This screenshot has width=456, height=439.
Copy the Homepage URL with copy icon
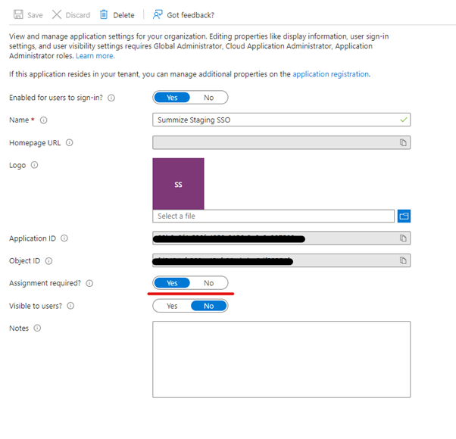coord(404,142)
